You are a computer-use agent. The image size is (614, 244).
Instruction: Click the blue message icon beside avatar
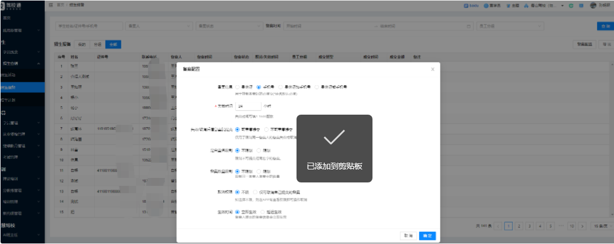pos(582,6)
